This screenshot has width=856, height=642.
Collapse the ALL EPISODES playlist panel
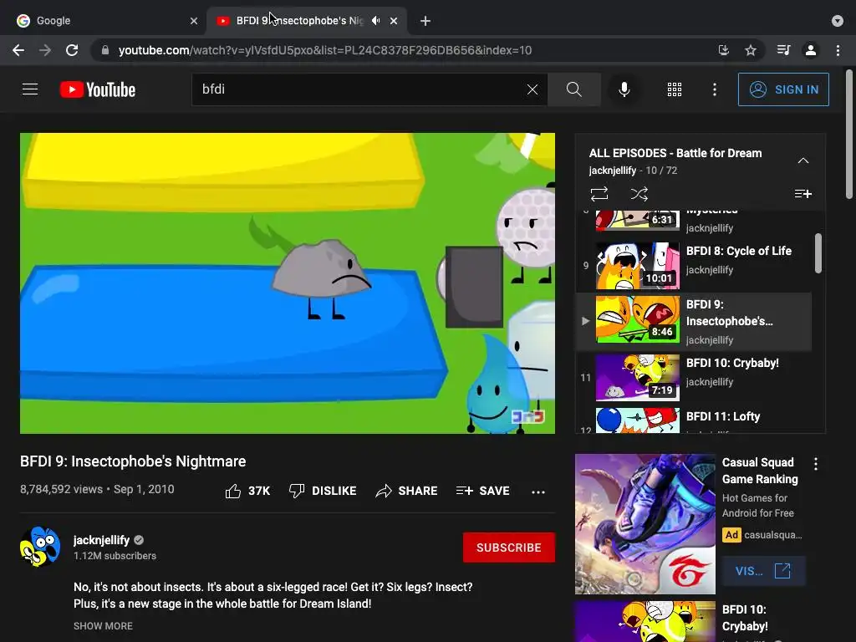[803, 161]
